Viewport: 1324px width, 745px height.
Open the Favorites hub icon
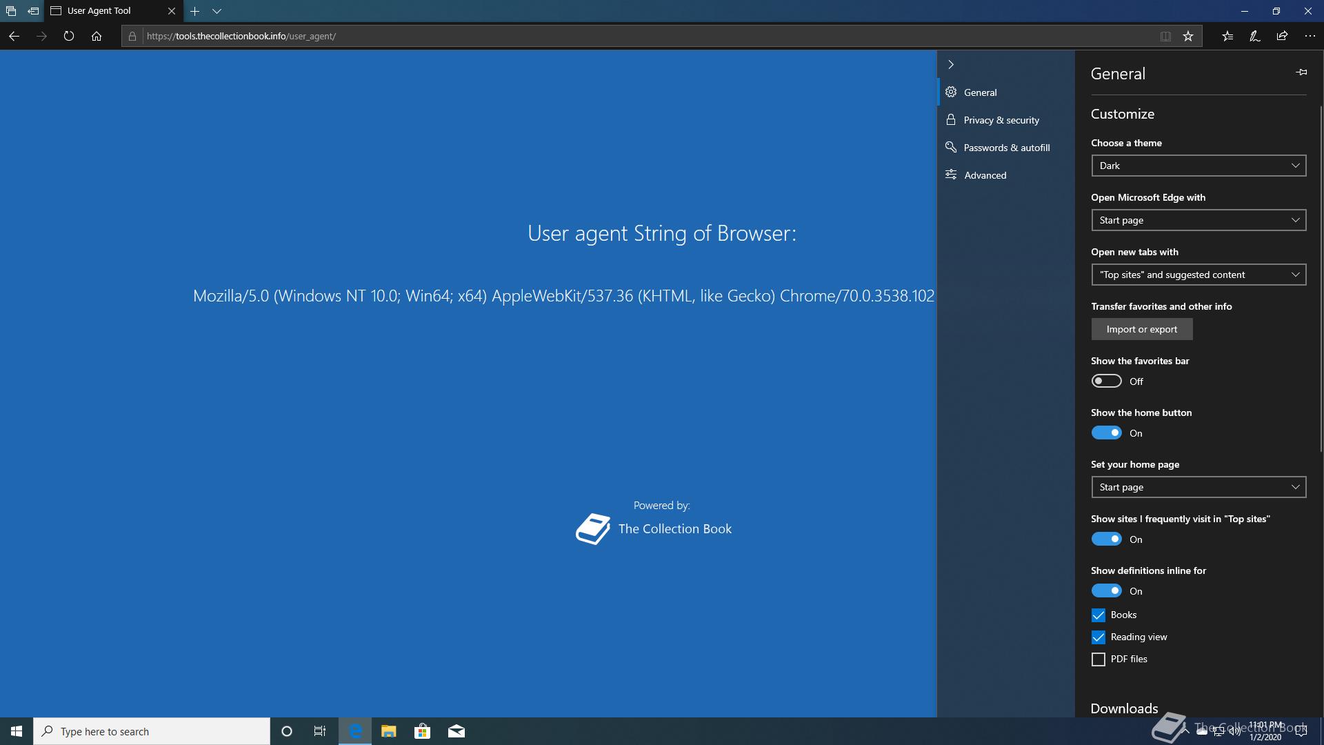click(1227, 36)
